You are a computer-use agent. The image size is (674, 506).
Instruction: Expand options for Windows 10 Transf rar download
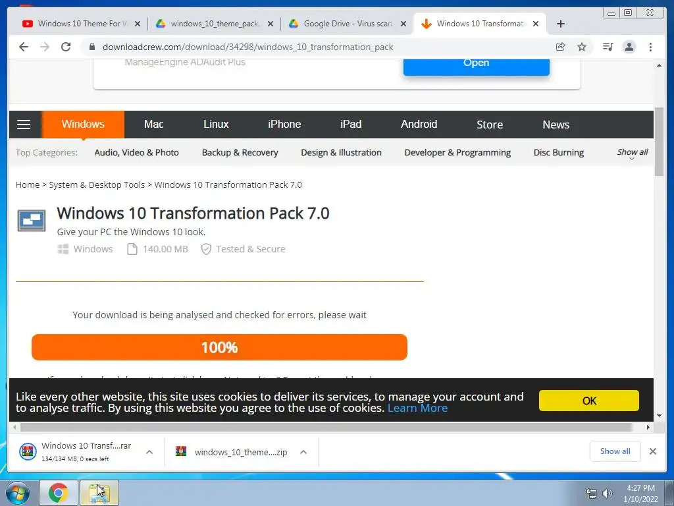pyautogui.click(x=149, y=452)
